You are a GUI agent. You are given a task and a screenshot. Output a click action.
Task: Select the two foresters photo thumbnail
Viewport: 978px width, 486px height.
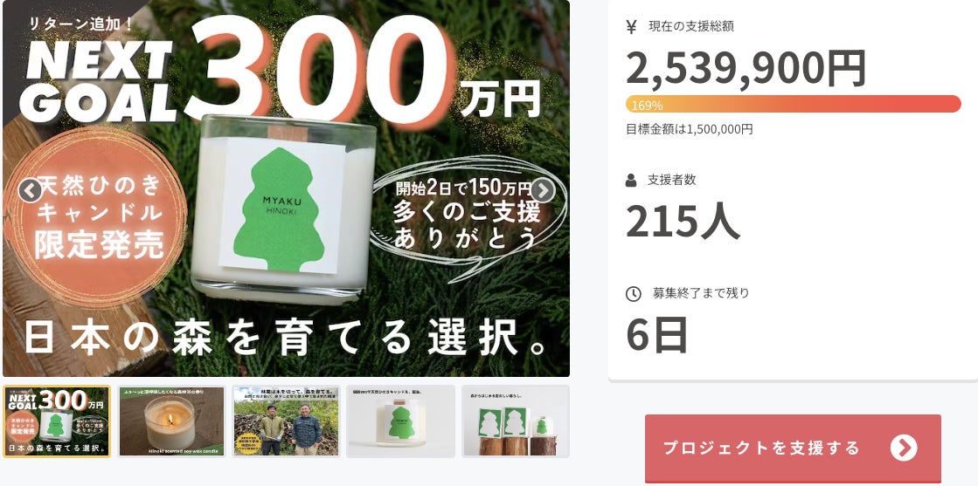(x=286, y=421)
